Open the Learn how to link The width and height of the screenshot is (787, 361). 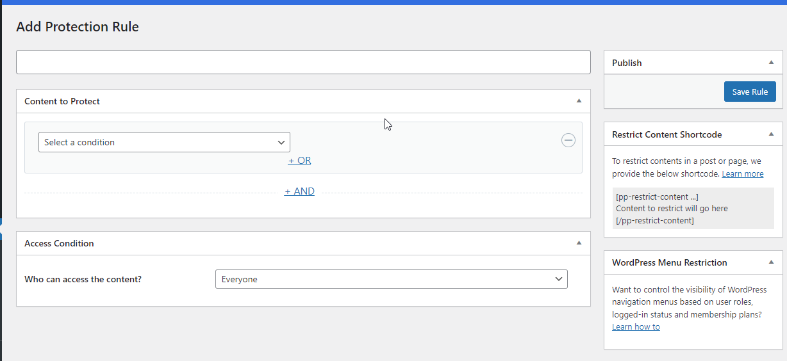pyautogui.click(x=636, y=326)
